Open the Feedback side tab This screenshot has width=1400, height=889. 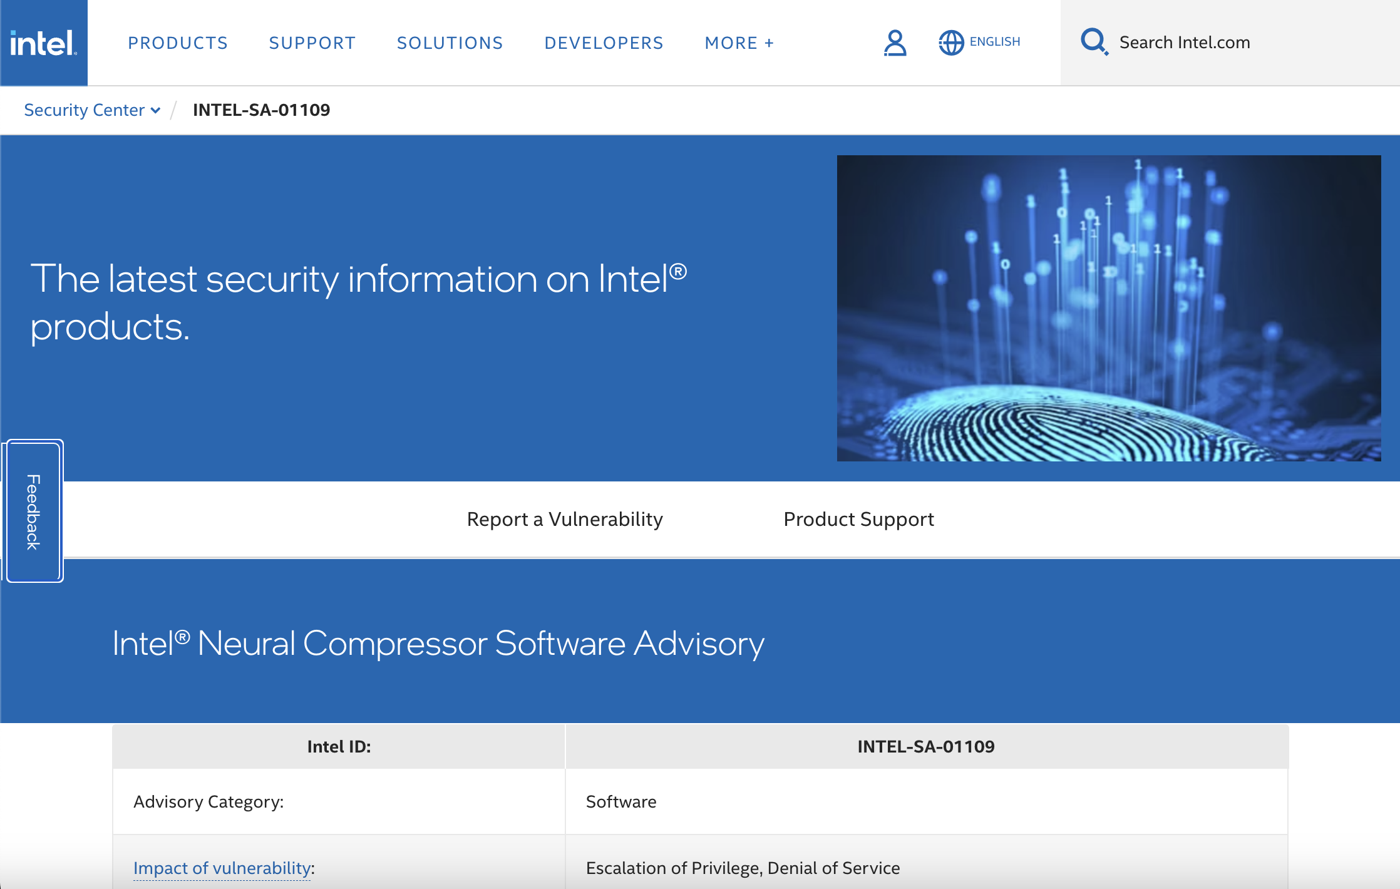(x=34, y=511)
